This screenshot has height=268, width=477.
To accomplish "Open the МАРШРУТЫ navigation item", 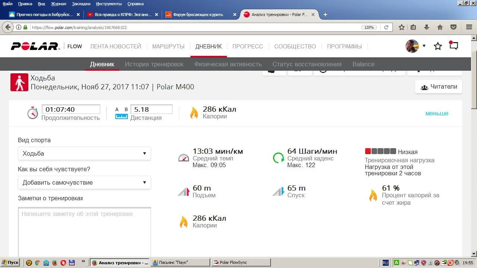I will 168,47.
